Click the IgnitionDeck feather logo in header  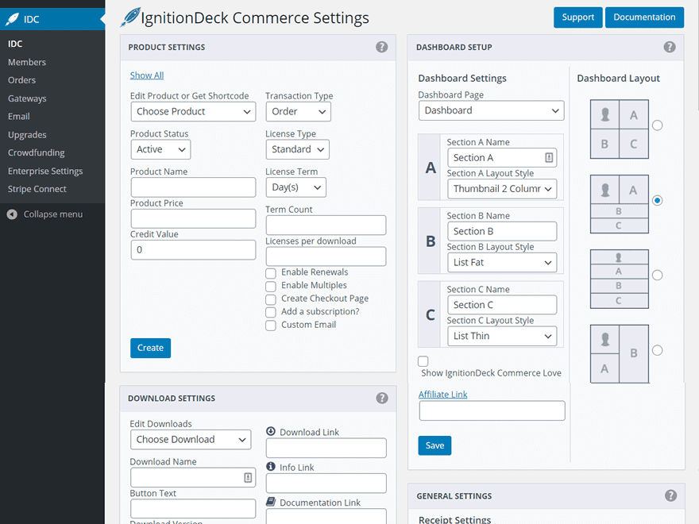point(130,17)
